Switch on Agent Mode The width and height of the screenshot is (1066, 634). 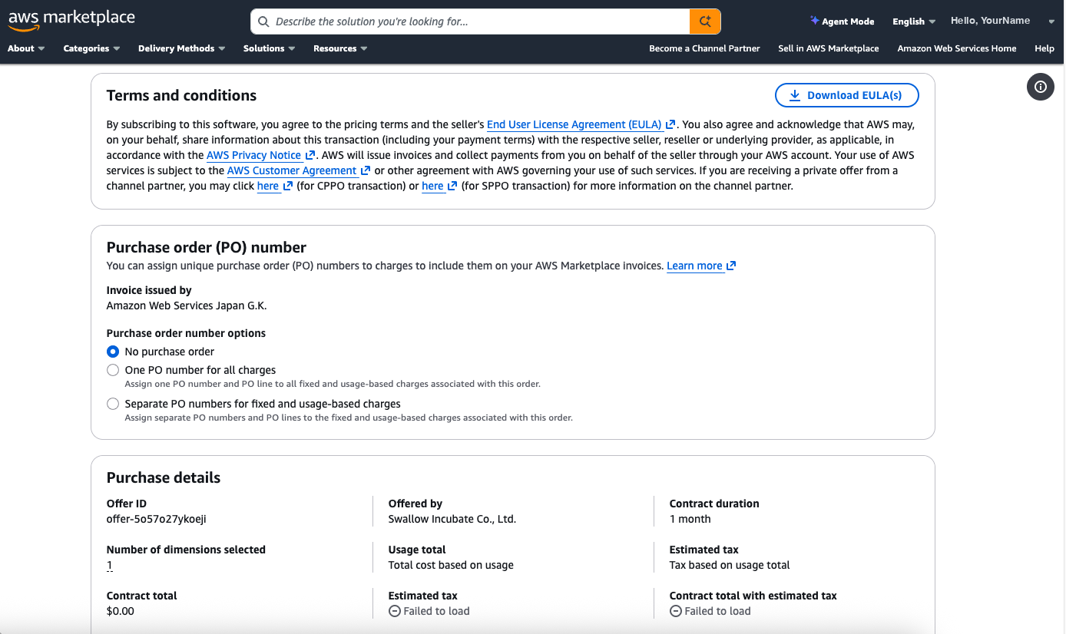tap(842, 21)
